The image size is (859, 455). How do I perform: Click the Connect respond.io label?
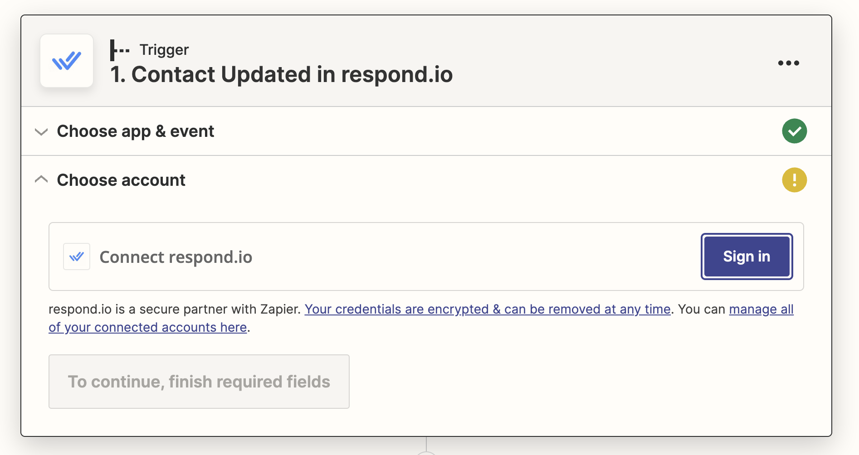point(176,257)
